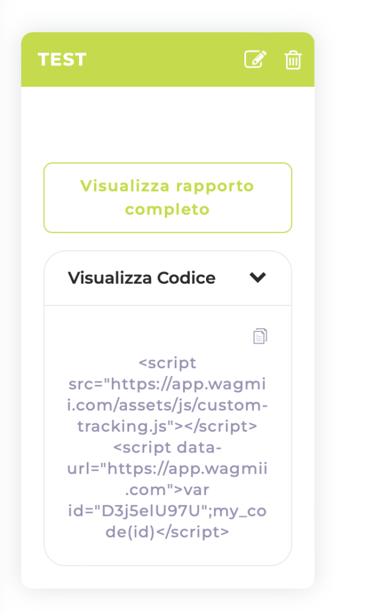
Task: Collapse Visualizza Codice using the chevron arrow
Action: pos(257,277)
